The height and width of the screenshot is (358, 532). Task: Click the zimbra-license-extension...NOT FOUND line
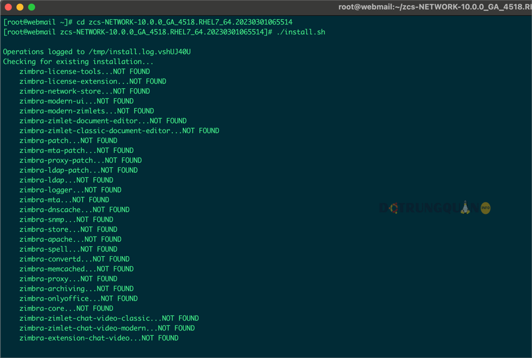93,81
